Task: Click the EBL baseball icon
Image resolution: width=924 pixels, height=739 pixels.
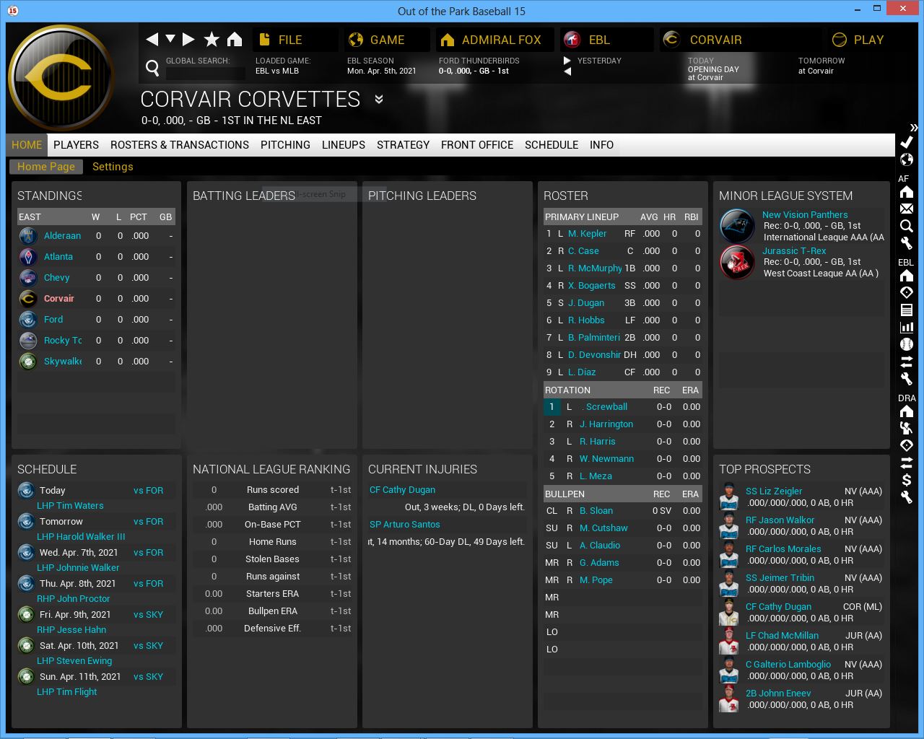Action: [x=907, y=344]
